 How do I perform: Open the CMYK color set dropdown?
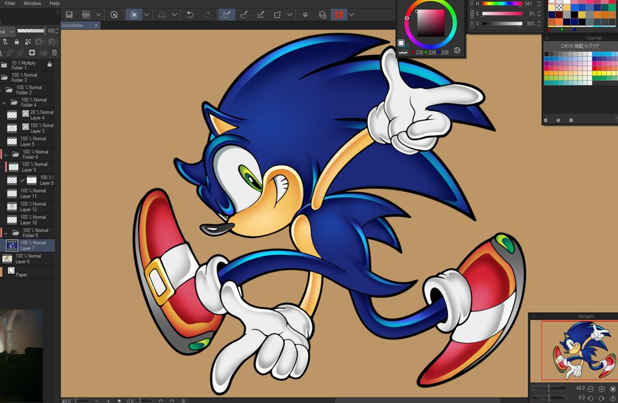click(580, 46)
